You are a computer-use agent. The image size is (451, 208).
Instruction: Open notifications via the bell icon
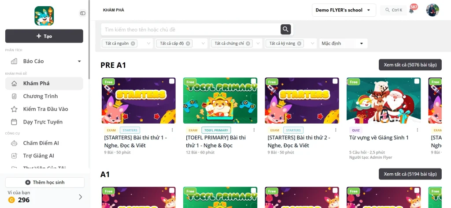(411, 11)
